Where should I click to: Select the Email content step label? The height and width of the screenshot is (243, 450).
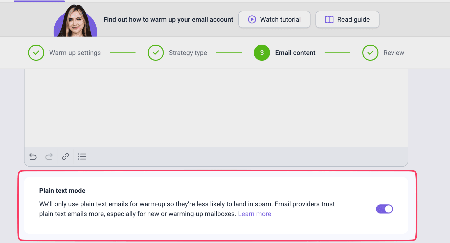[x=295, y=53]
